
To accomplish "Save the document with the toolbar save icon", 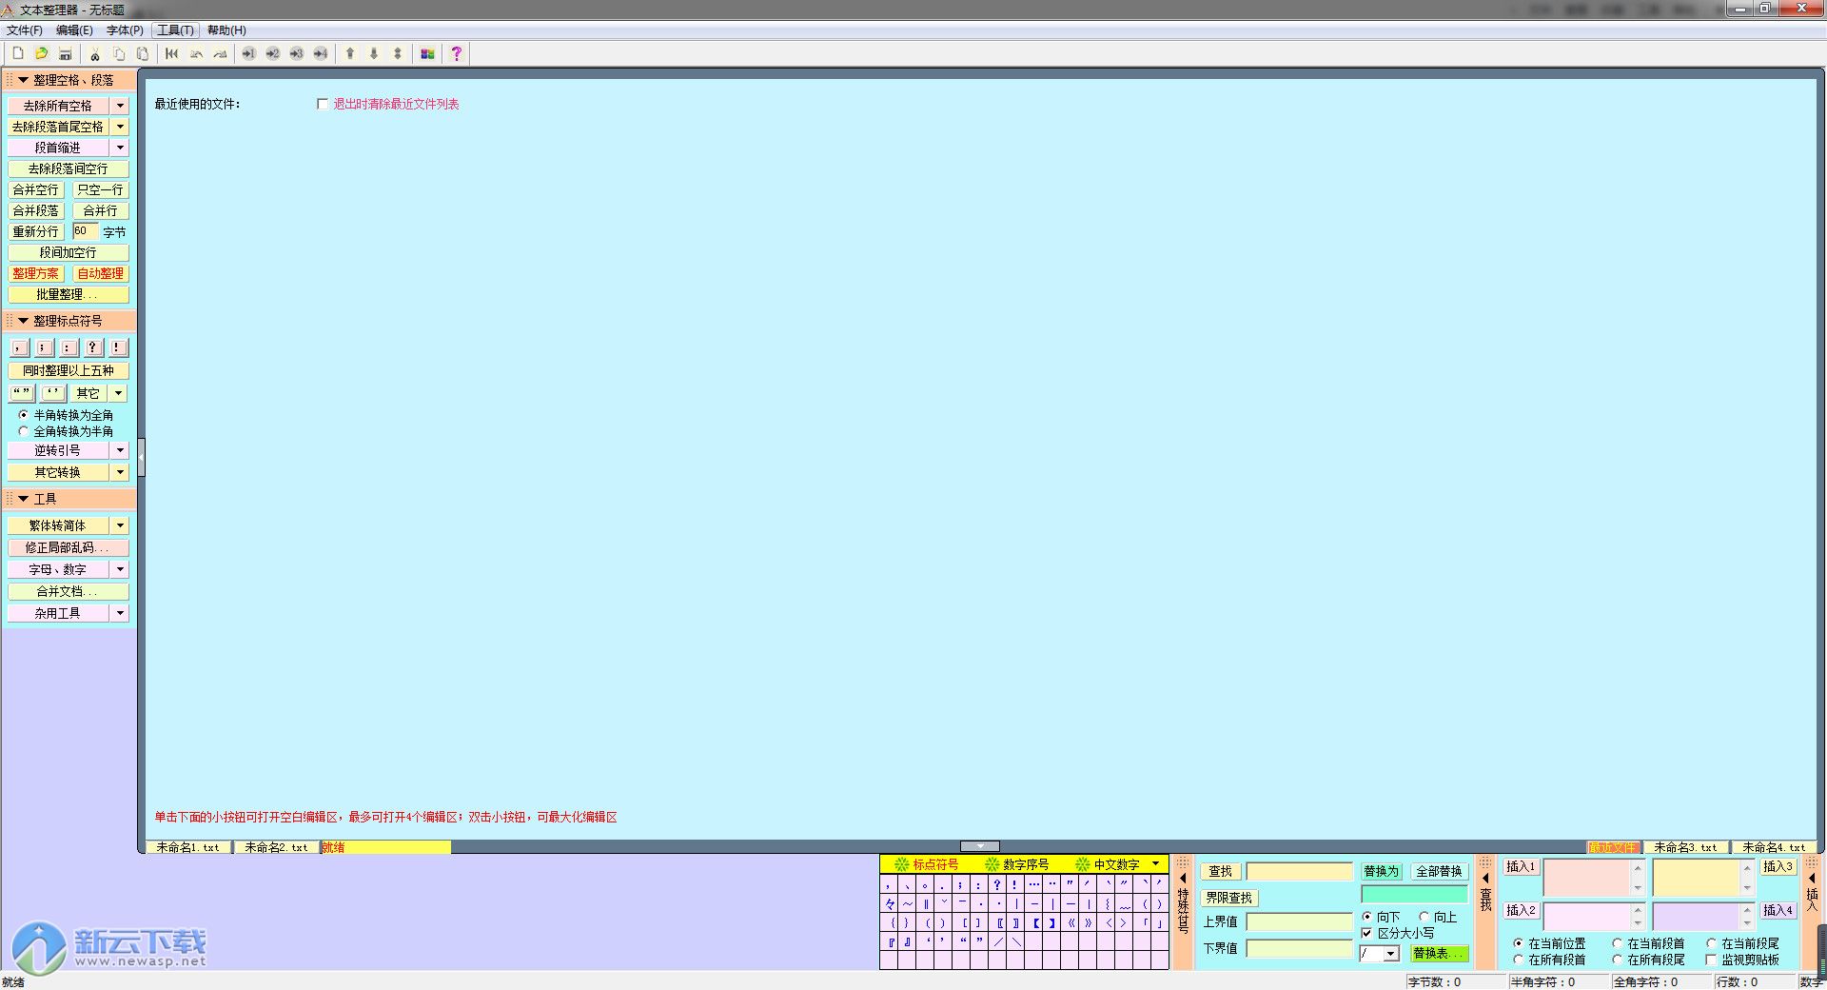I will 65,53.
